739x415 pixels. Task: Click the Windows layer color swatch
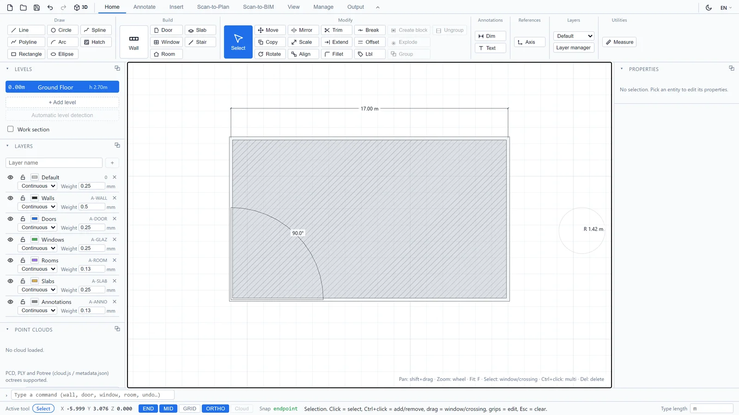click(35, 239)
